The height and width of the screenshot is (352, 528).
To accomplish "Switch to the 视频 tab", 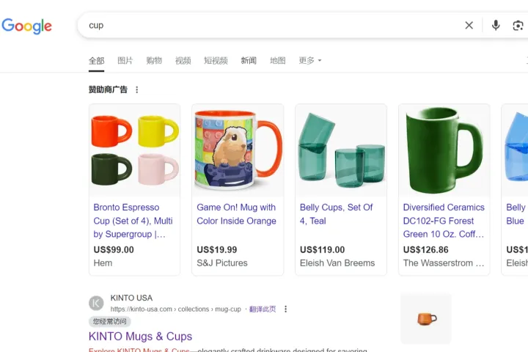I will tap(183, 61).
